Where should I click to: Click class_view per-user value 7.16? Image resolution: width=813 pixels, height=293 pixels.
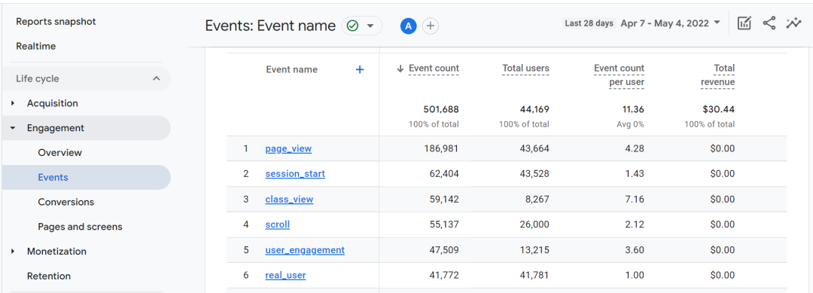tap(635, 199)
